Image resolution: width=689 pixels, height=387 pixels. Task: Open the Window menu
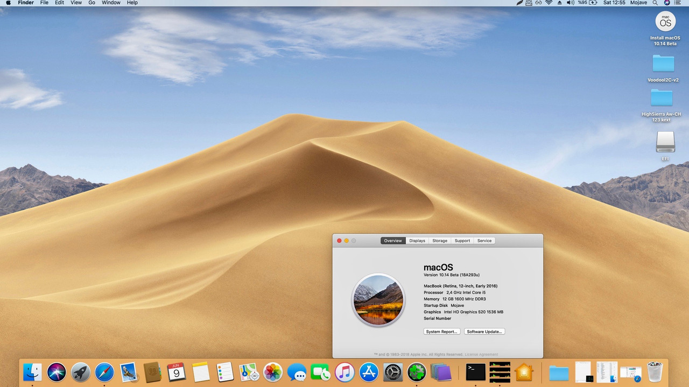pos(111,3)
